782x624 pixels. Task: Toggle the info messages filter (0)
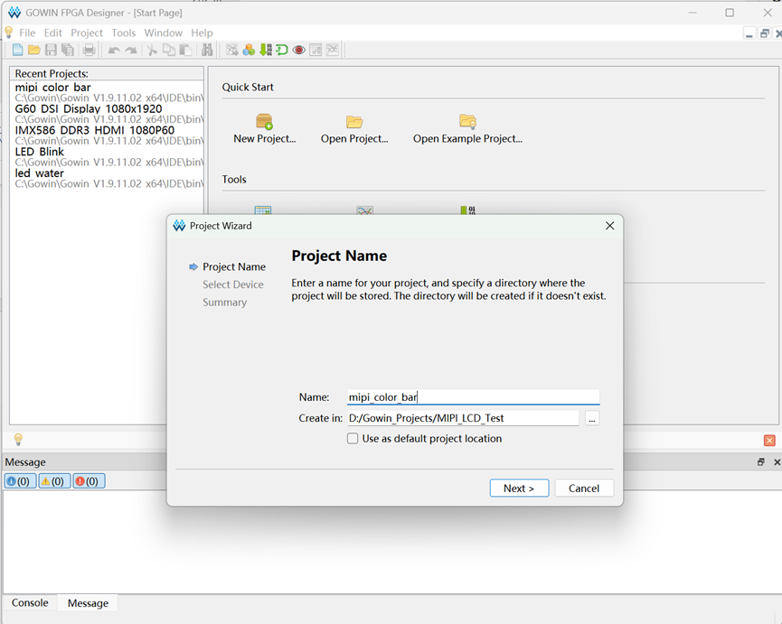(x=20, y=481)
